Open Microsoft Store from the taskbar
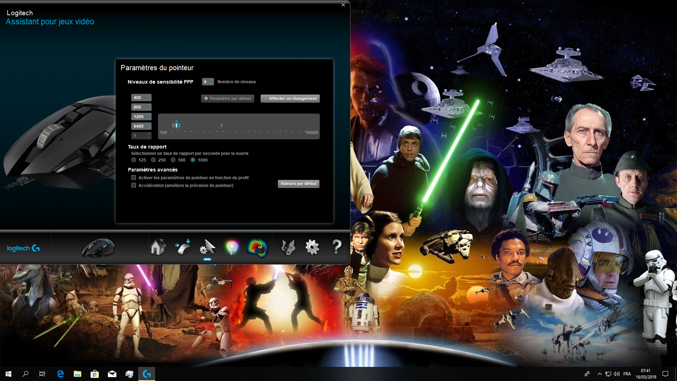Screen dimensions: 677x381 94,374
